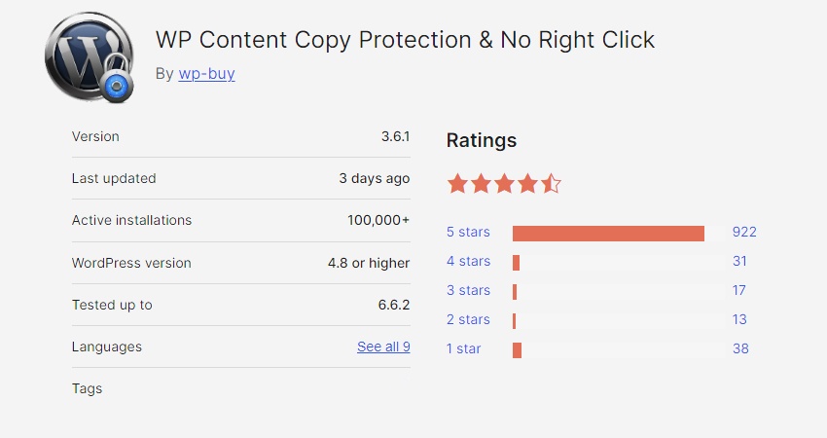827x438 pixels.
Task: Click the first rating star
Action: pyautogui.click(x=458, y=183)
